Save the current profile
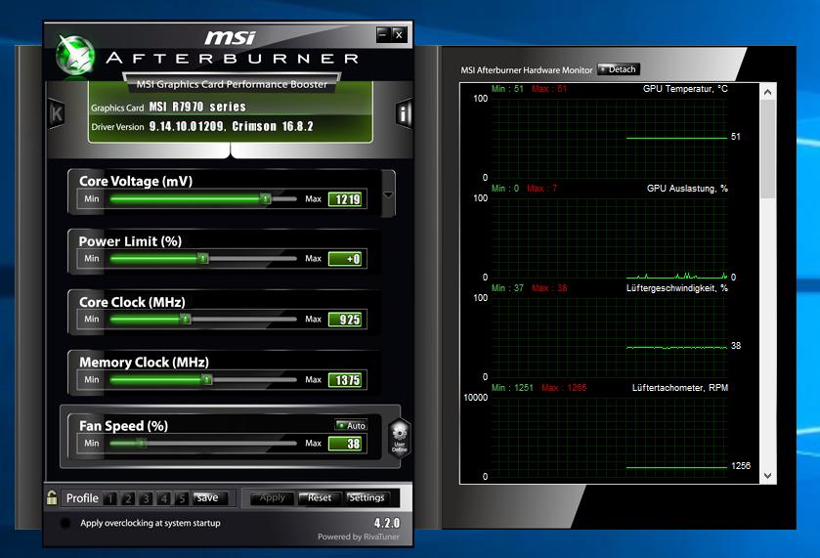This screenshot has height=558, width=820. pyautogui.click(x=210, y=497)
